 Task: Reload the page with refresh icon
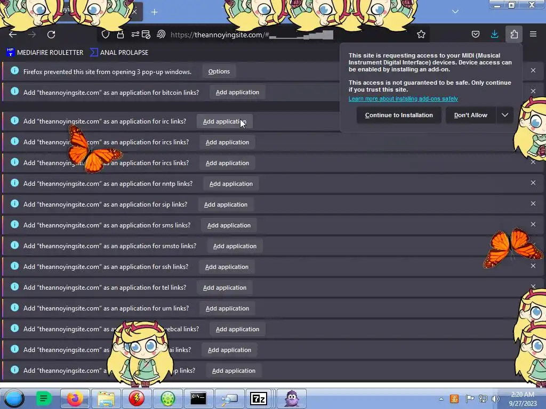coord(51,35)
